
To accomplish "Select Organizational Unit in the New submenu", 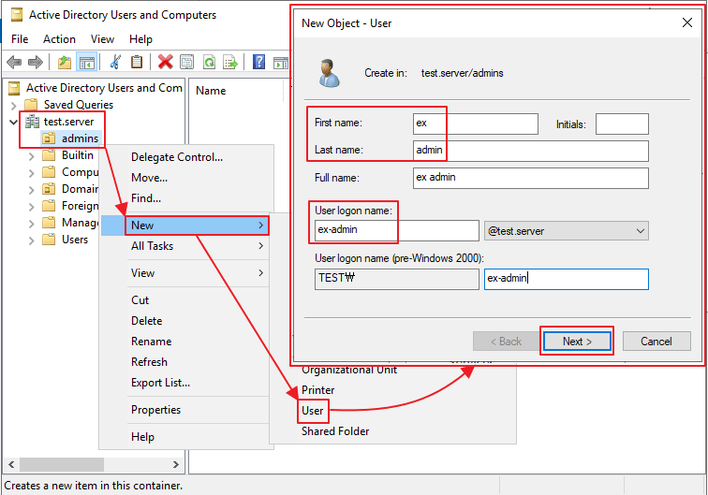I will coord(349,370).
